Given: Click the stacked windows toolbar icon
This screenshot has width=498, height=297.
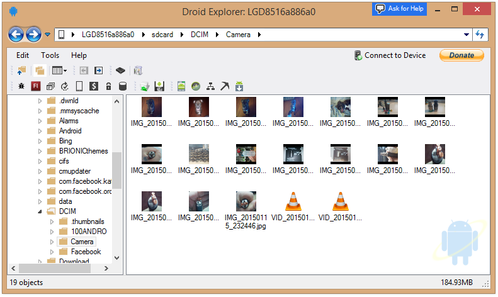Looking at the screenshot, I should coord(50,86).
